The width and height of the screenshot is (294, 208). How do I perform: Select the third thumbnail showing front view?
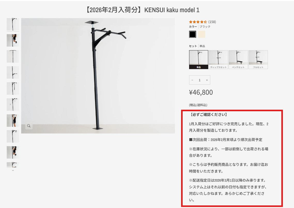[x=13, y=56]
